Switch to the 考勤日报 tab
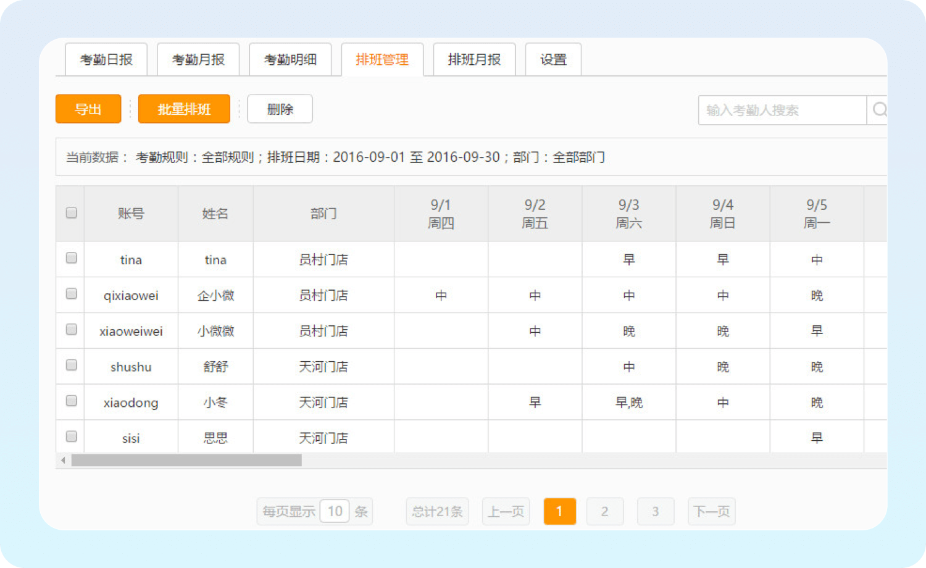 coord(106,60)
